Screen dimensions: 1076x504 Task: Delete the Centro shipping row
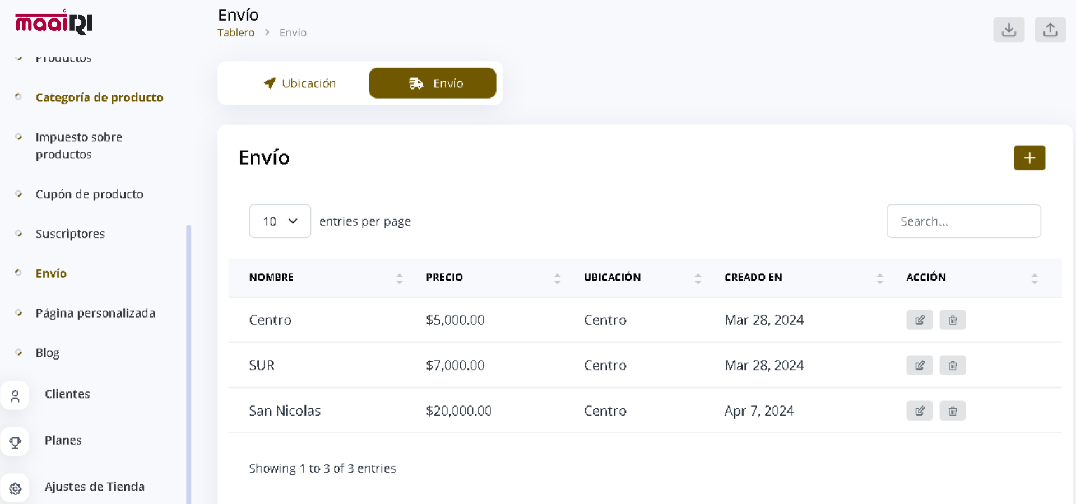pyautogui.click(x=953, y=320)
